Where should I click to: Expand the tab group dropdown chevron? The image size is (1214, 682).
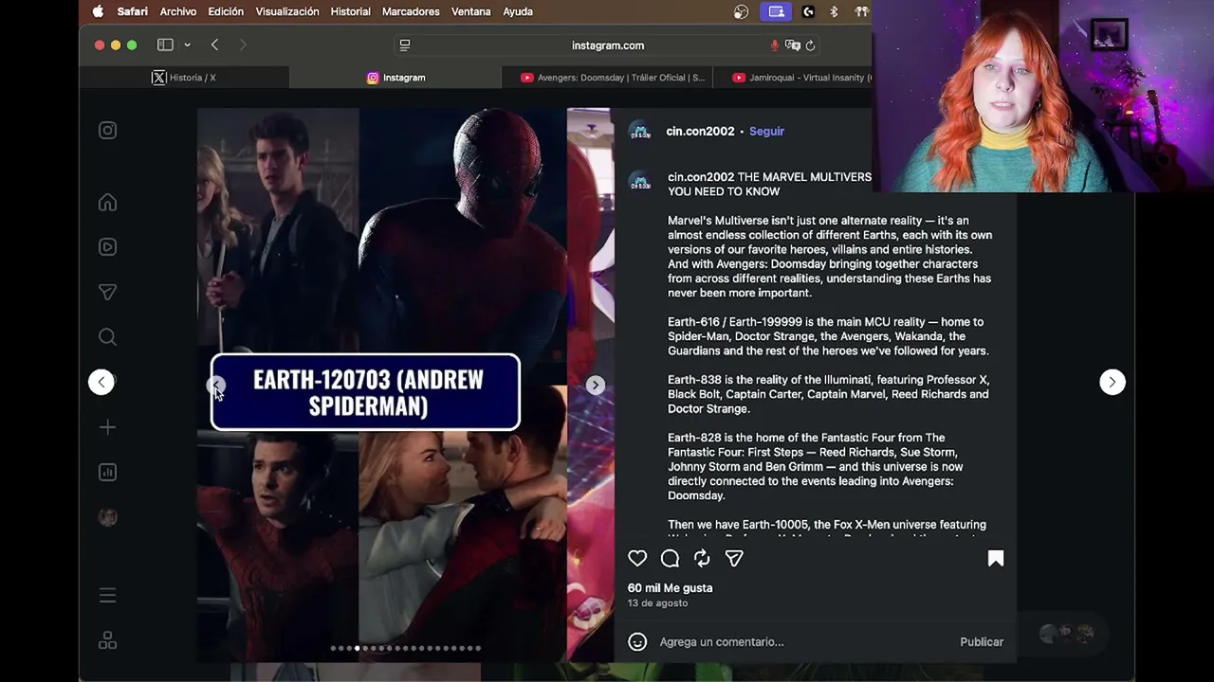[187, 45]
